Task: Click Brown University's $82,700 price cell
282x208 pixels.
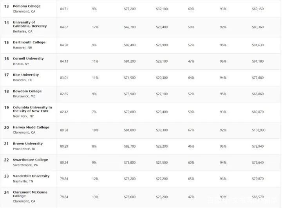Action: click(130, 146)
